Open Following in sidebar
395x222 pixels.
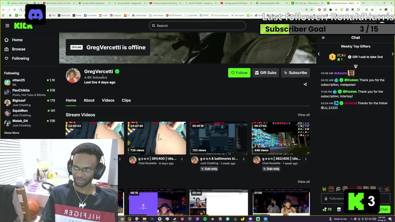(x=20, y=58)
